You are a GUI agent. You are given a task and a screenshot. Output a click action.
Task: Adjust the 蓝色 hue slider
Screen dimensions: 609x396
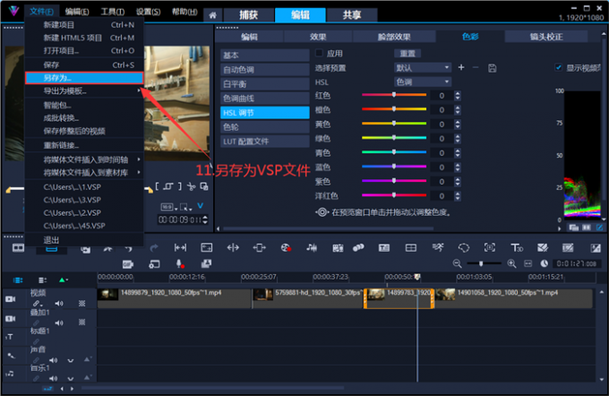[x=394, y=167]
